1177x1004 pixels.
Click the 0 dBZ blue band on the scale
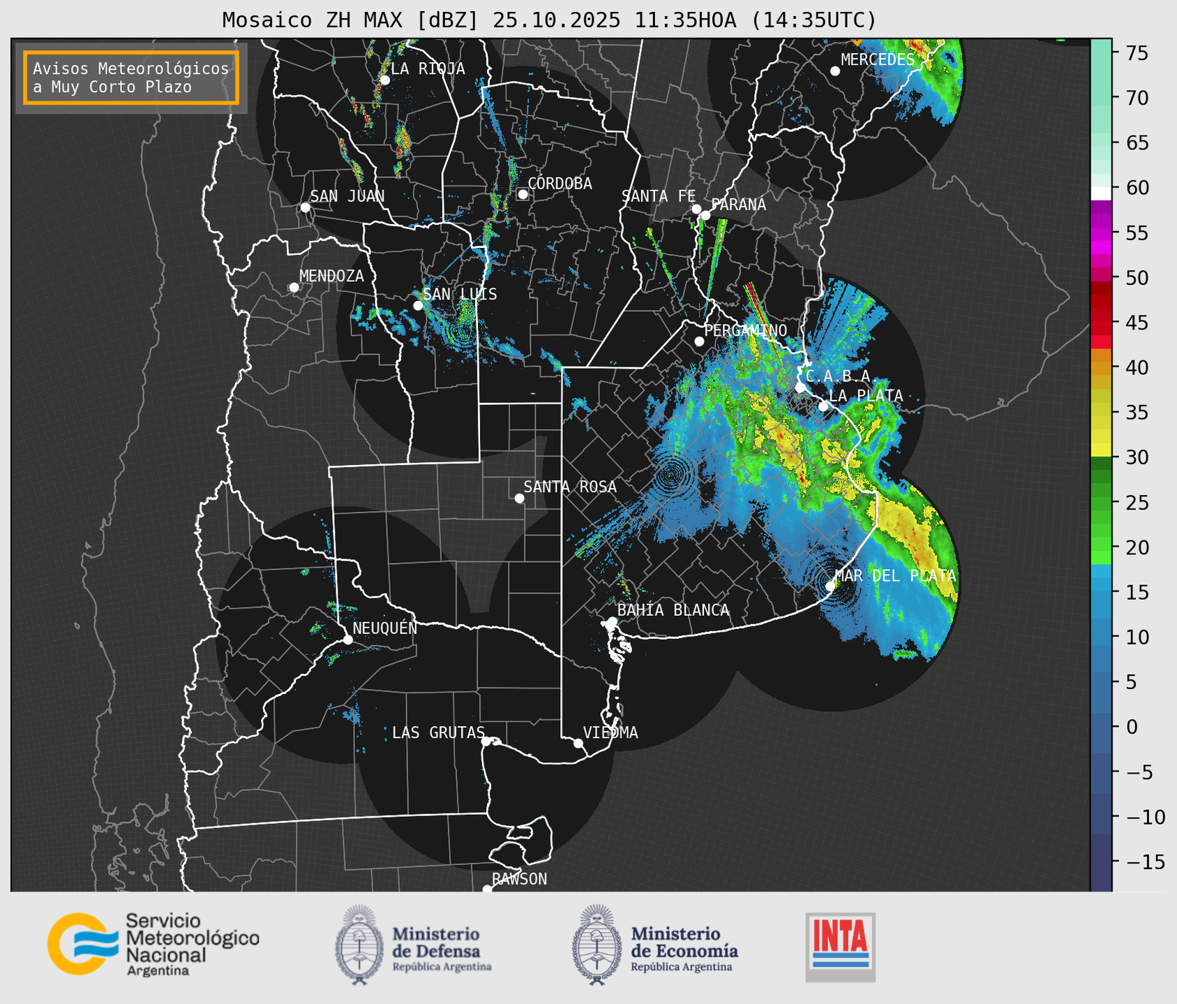[1100, 727]
